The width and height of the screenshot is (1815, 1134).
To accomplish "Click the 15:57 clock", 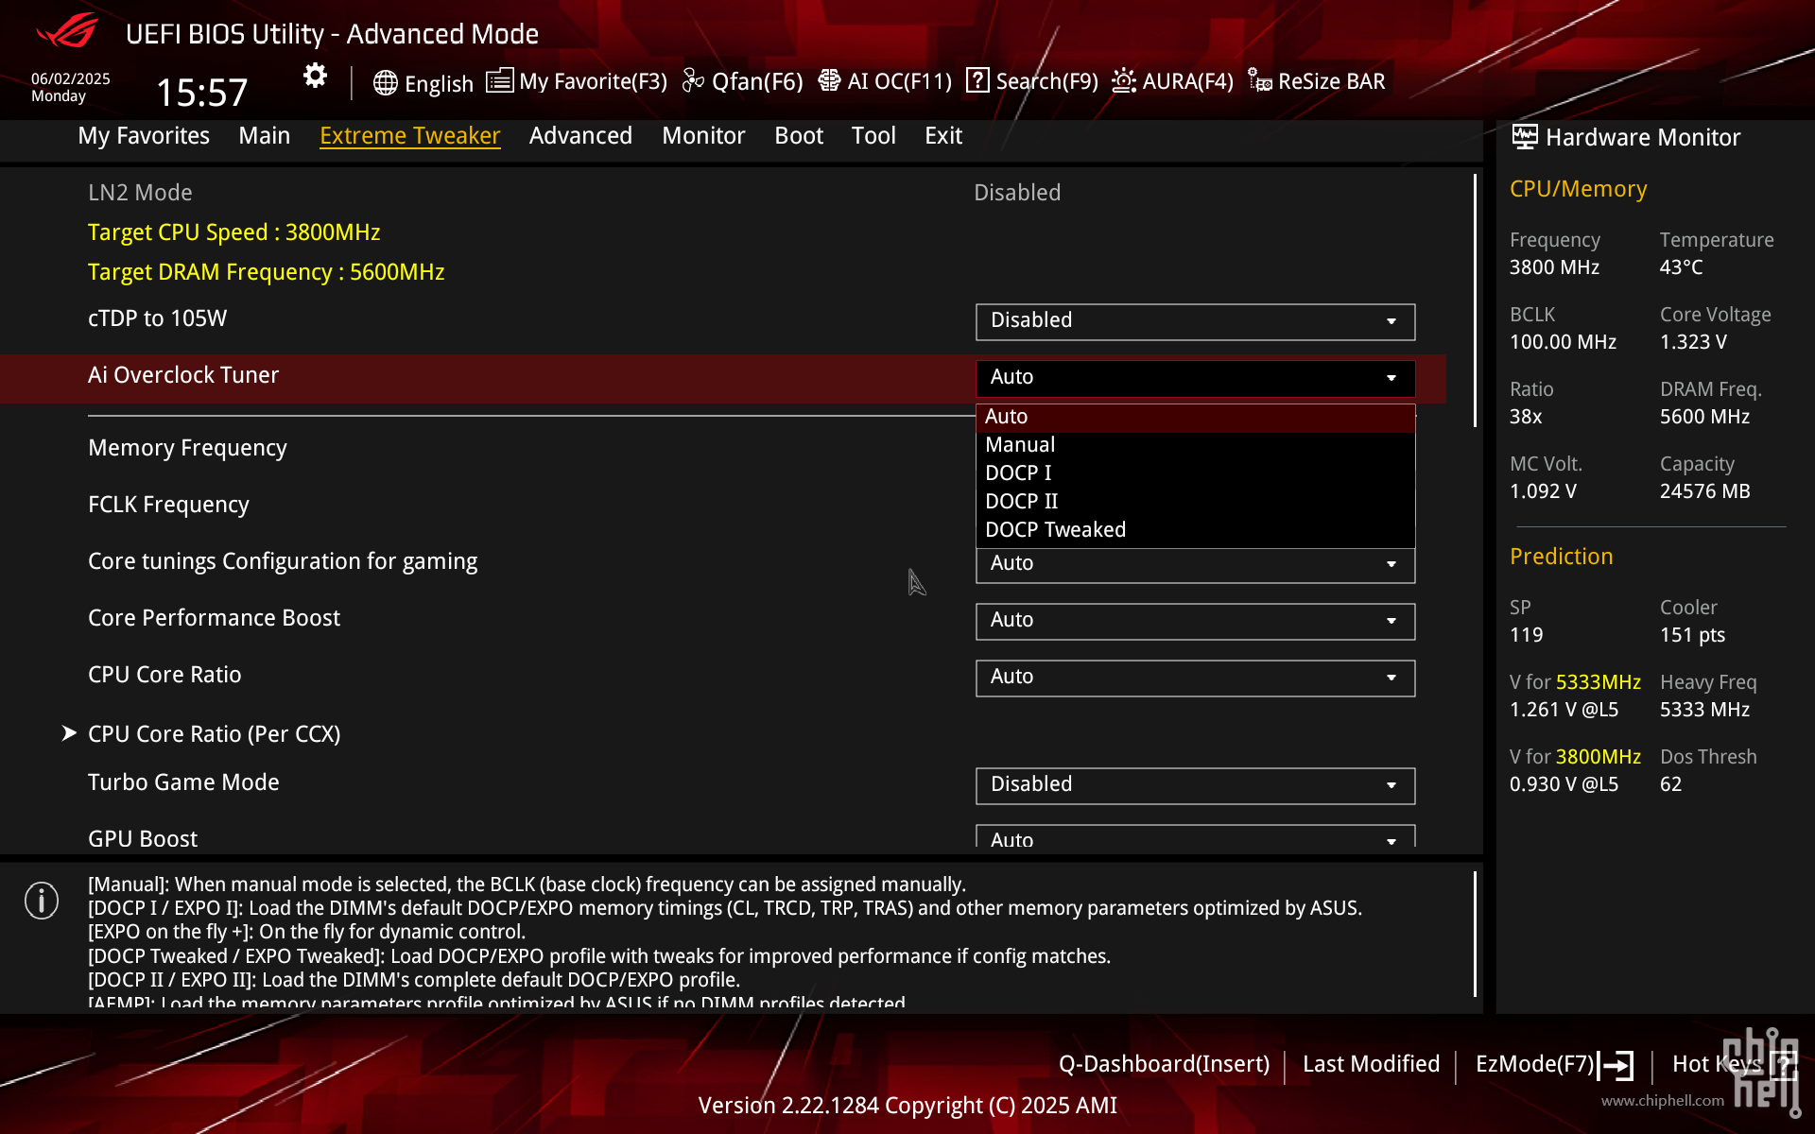I will click(x=201, y=93).
